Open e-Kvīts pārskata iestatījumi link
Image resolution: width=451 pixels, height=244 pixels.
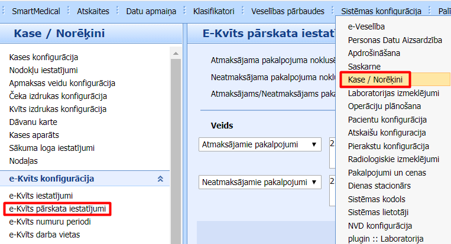[57, 208]
